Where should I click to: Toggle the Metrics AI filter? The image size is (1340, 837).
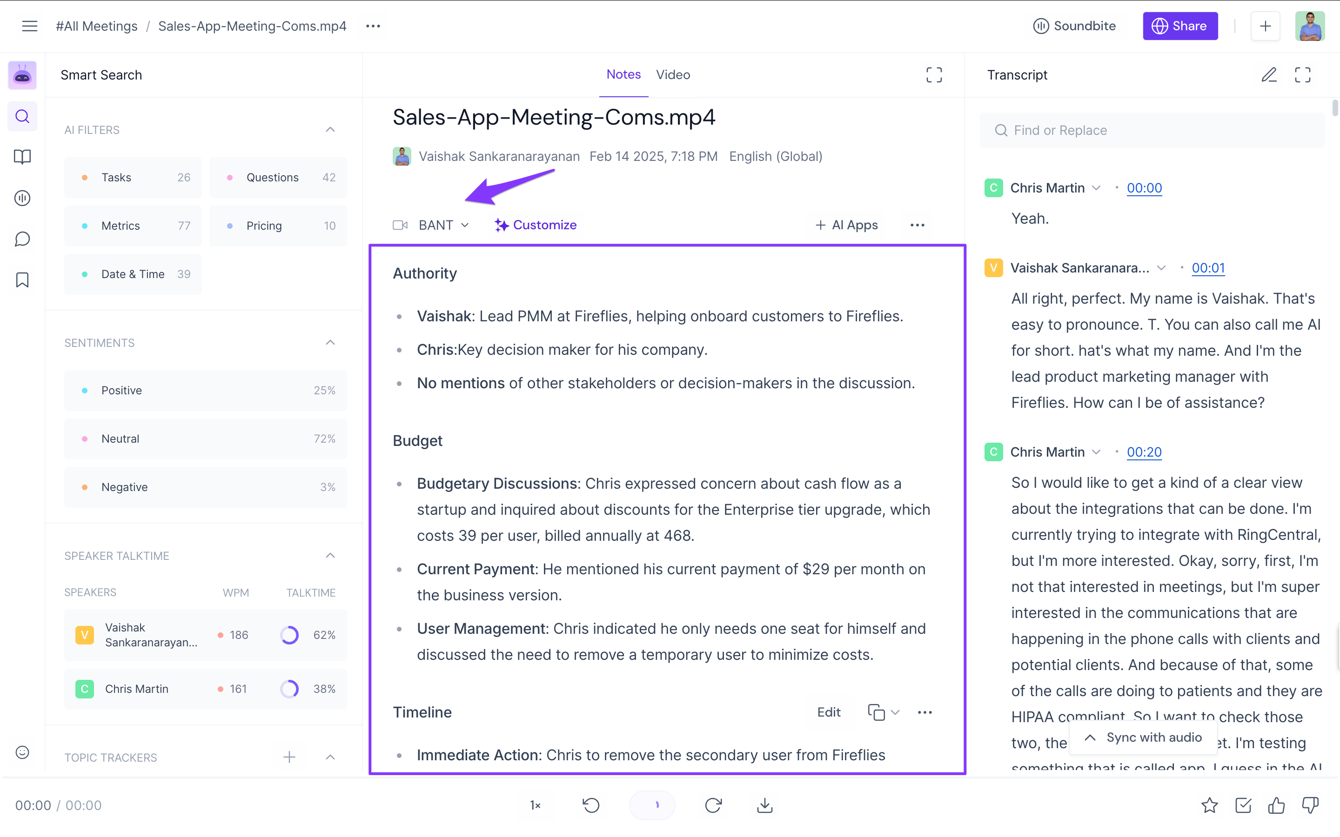133,226
